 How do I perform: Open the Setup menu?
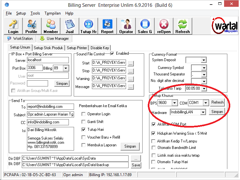pyautogui.click(x=21, y=13)
